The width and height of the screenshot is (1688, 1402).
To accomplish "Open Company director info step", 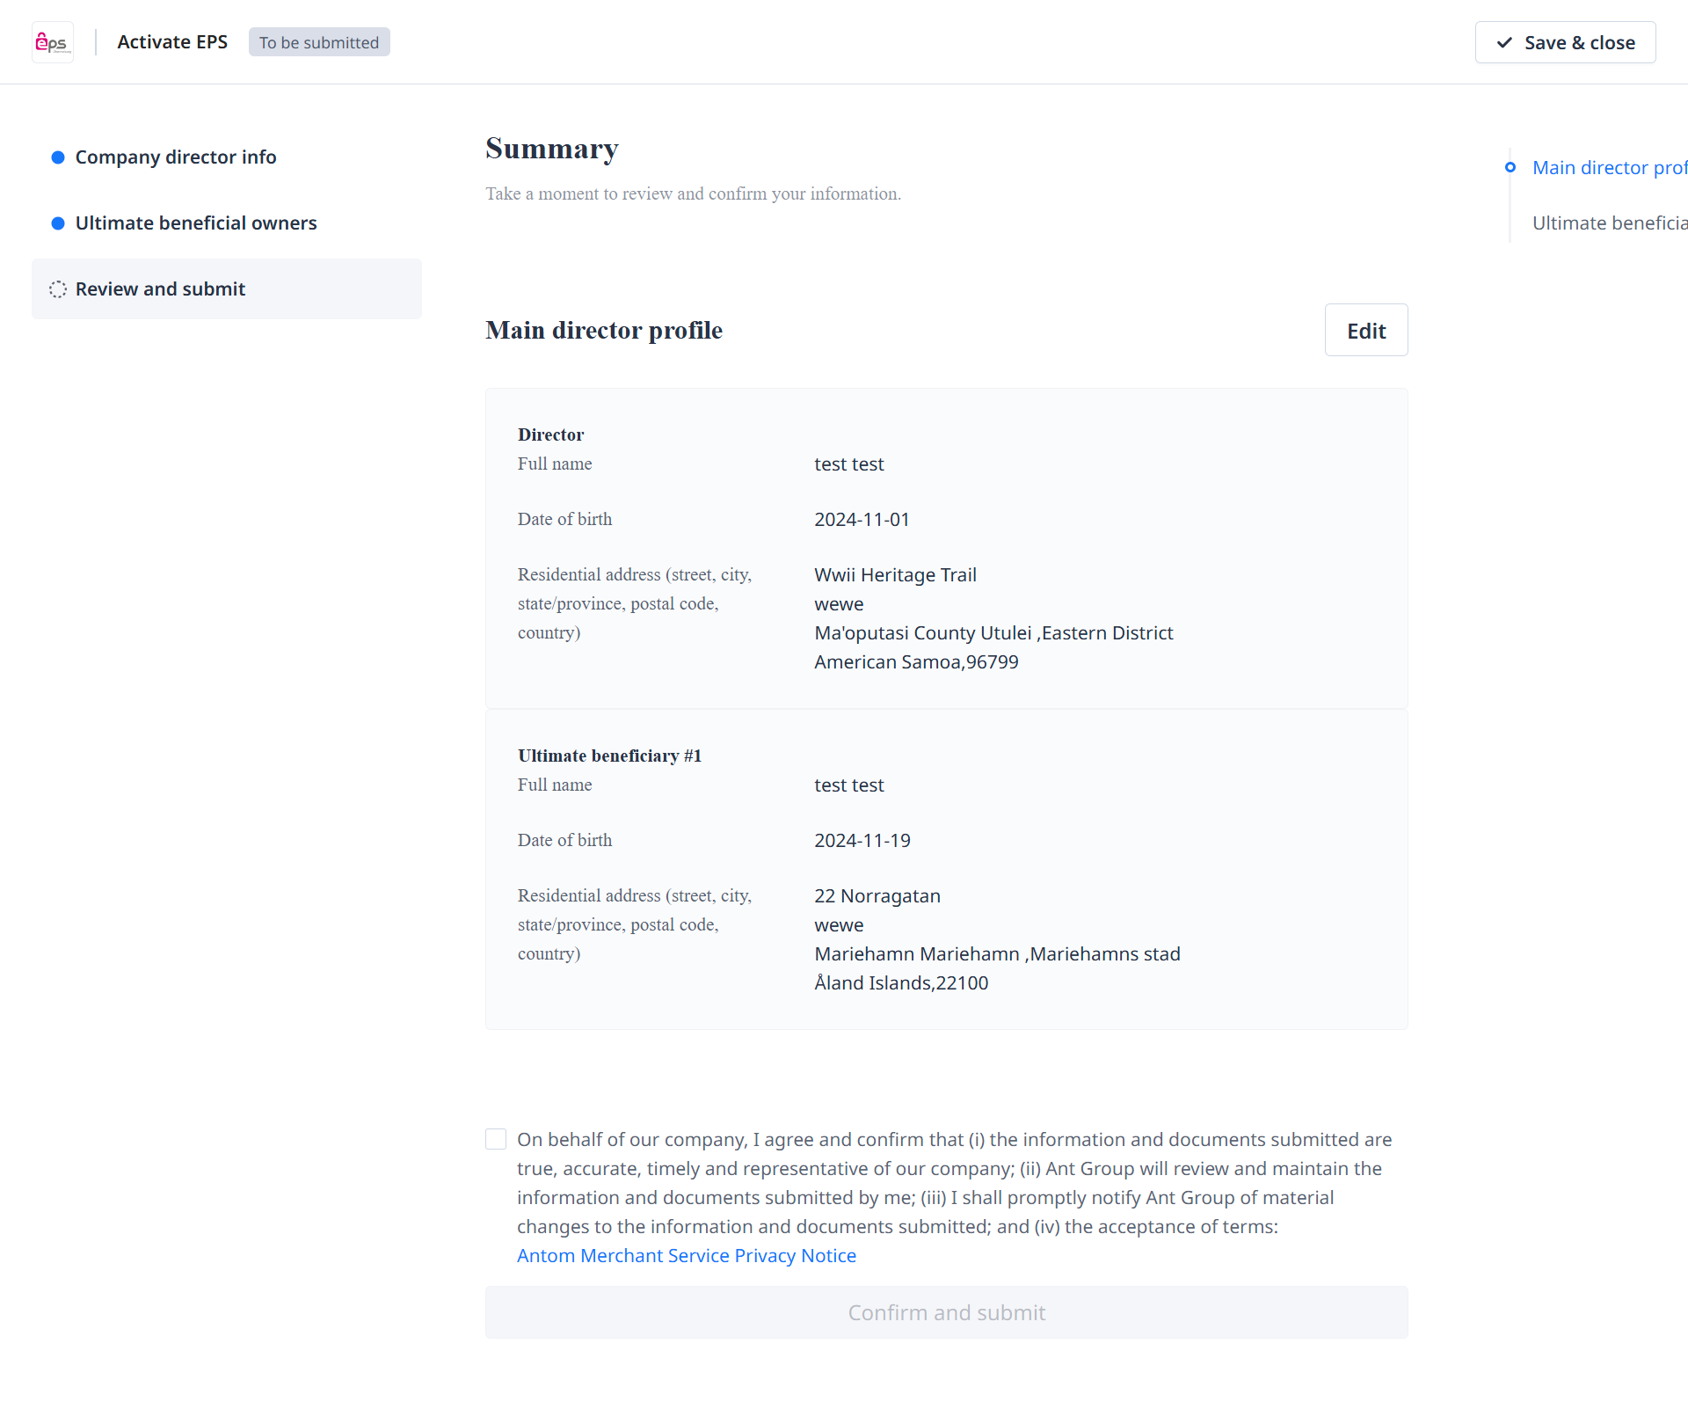I will (x=176, y=157).
